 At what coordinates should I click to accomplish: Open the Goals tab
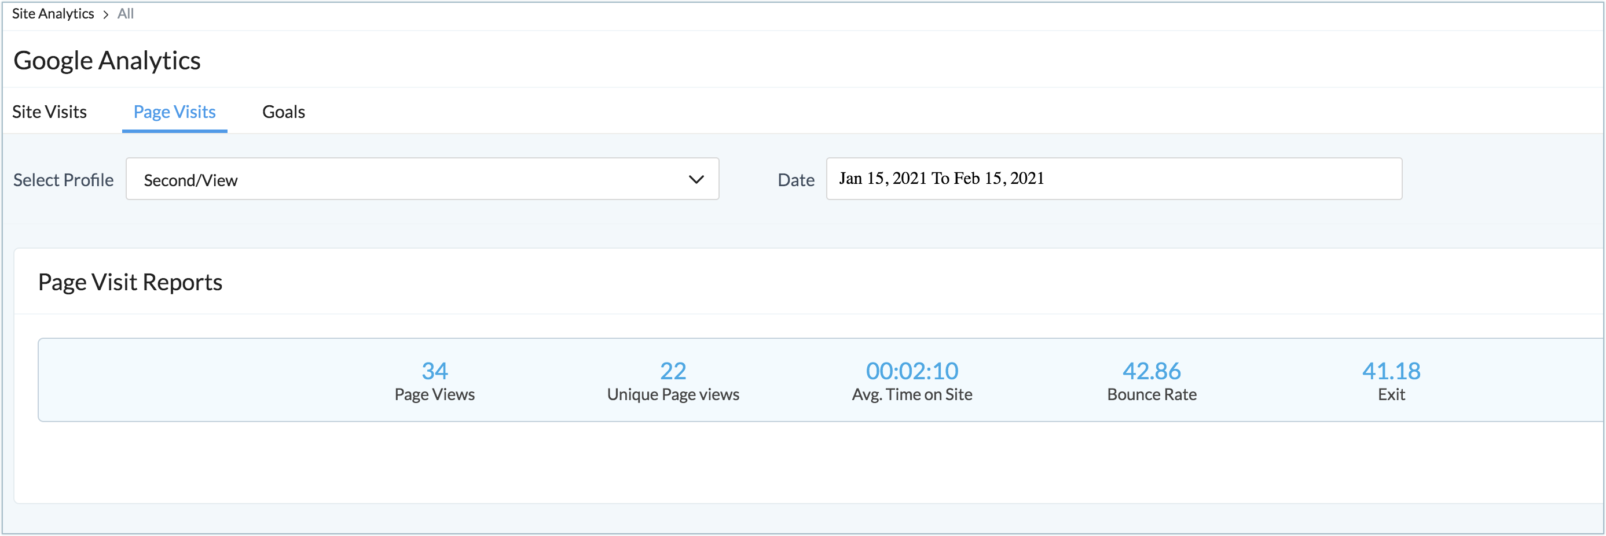284,112
